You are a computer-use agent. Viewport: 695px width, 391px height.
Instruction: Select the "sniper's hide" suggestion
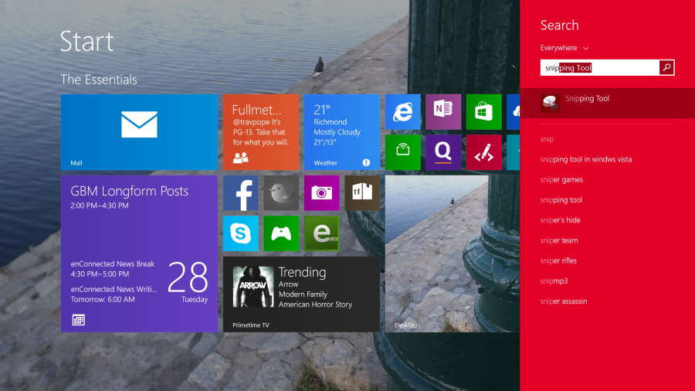click(561, 220)
